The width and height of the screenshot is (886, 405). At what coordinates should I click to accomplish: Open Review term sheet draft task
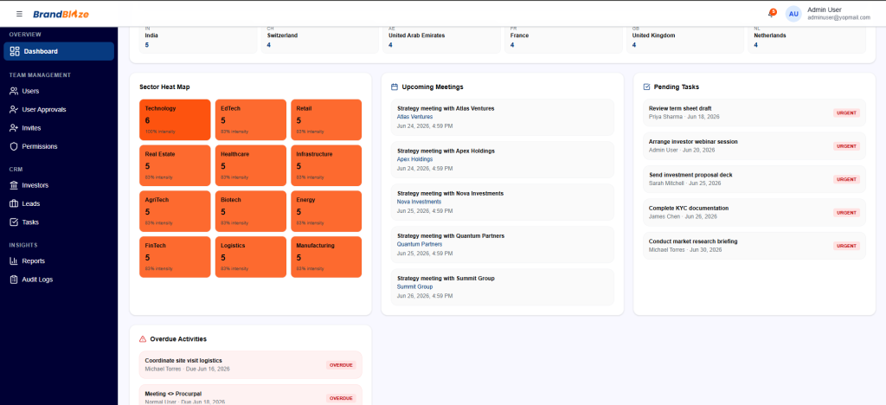click(x=754, y=112)
